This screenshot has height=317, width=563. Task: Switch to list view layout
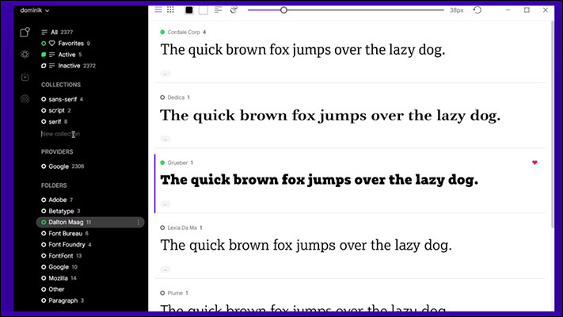click(x=158, y=10)
